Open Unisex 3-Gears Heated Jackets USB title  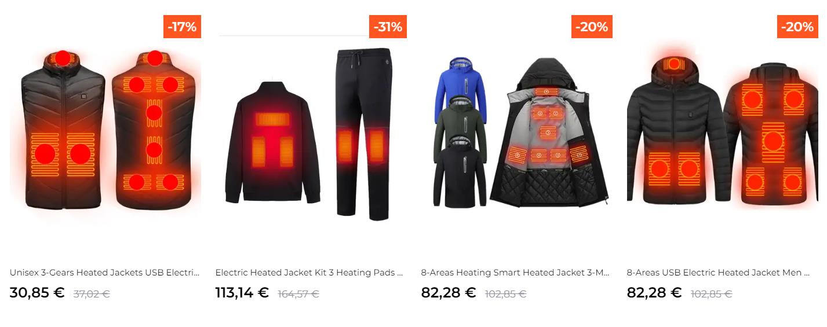coord(104,273)
